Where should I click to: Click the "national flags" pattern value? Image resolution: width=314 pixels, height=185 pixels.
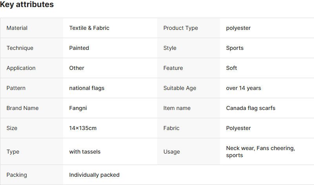pyautogui.click(x=87, y=88)
